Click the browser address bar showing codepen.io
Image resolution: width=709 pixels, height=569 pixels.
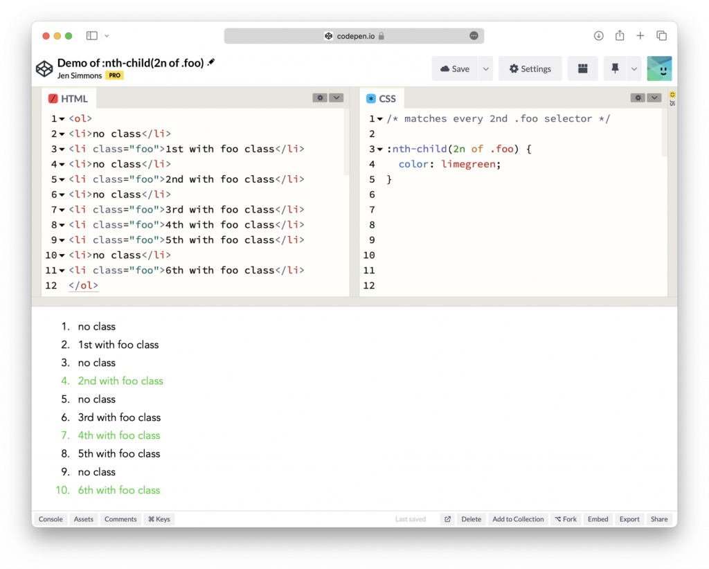pyautogui.click(x=354, y=35)
